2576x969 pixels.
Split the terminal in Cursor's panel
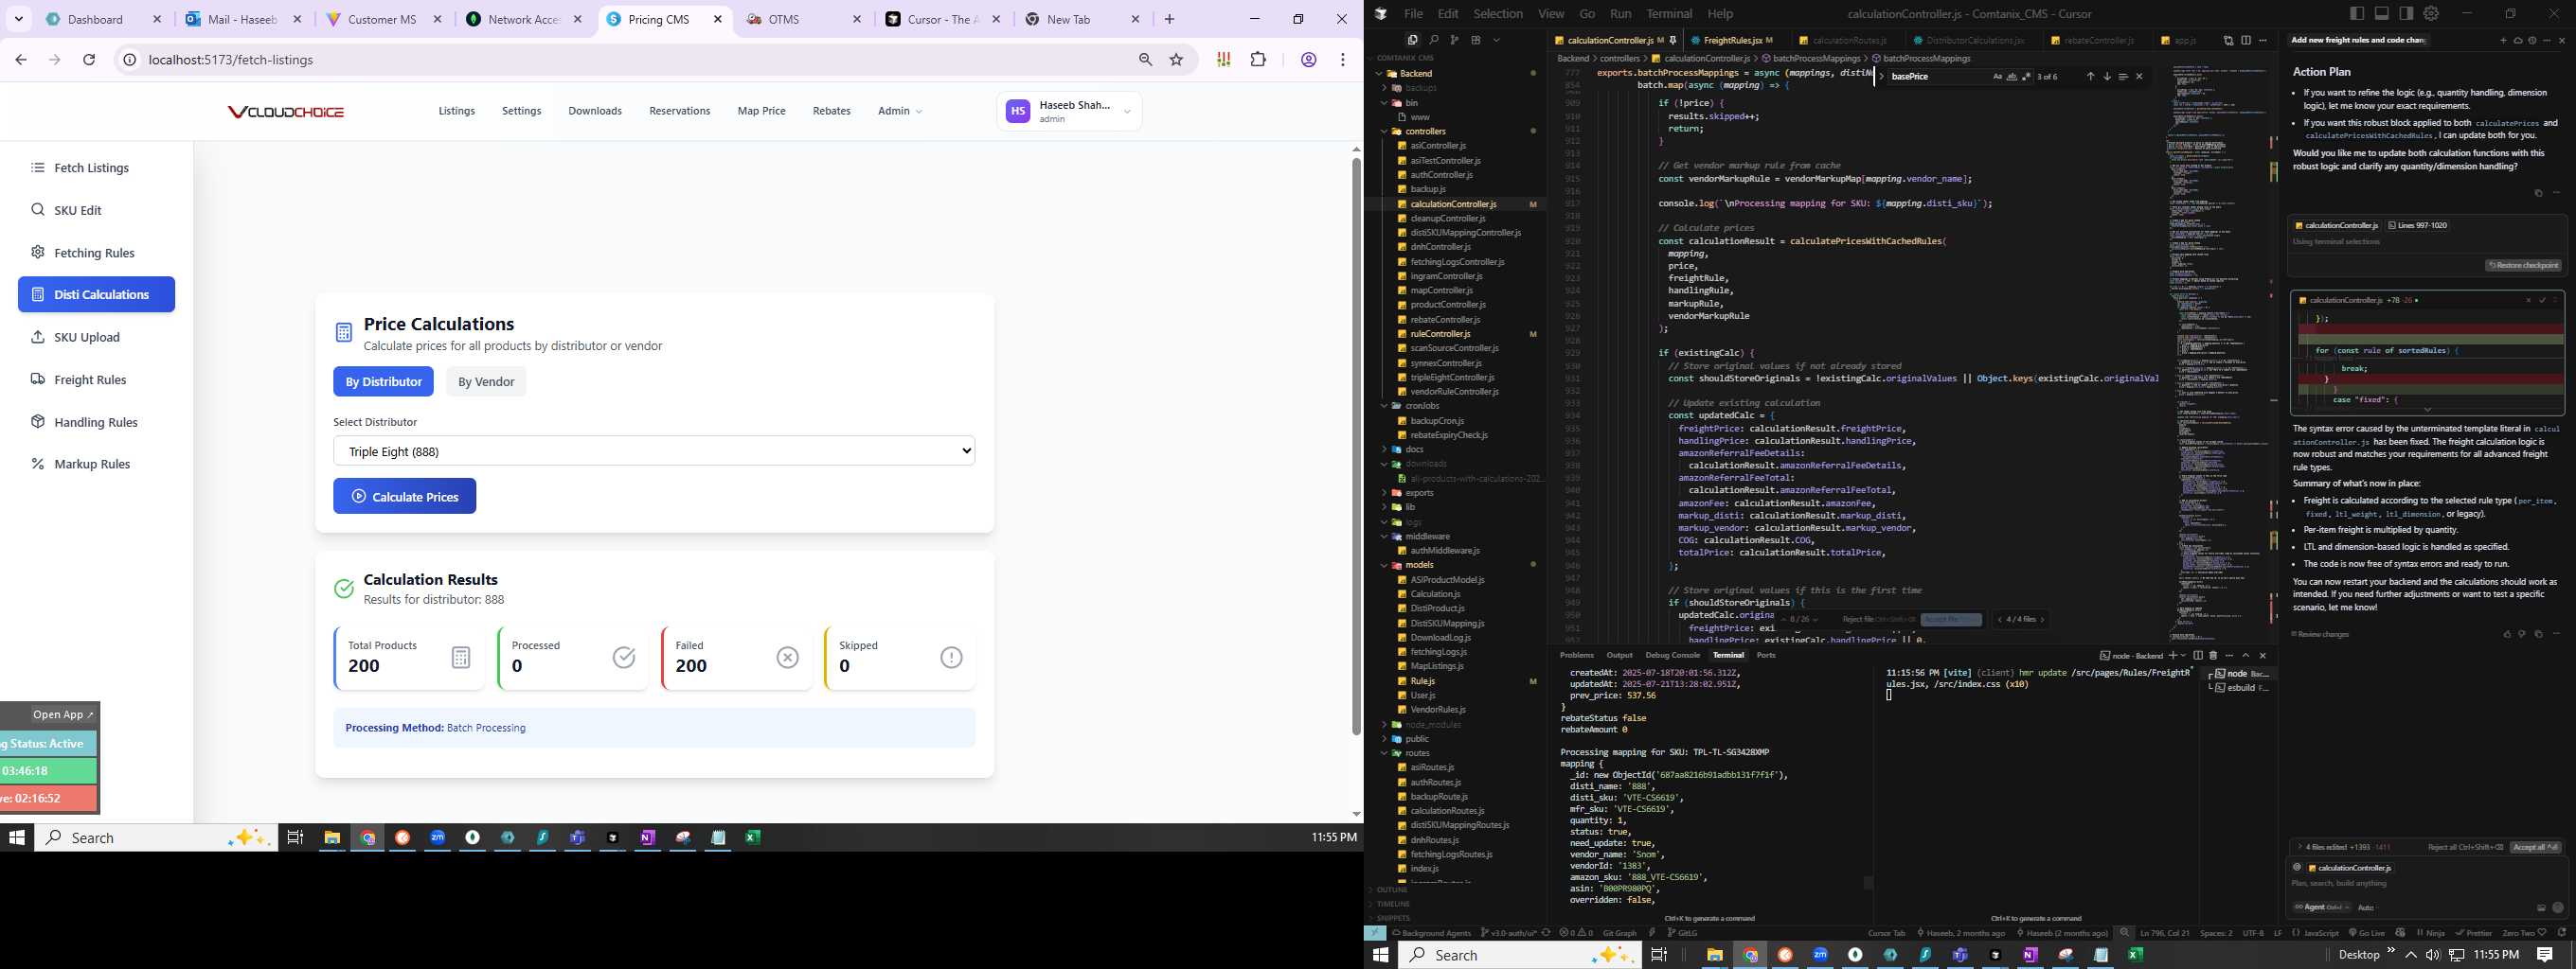pyautogui.click(x=2198, y=656)
